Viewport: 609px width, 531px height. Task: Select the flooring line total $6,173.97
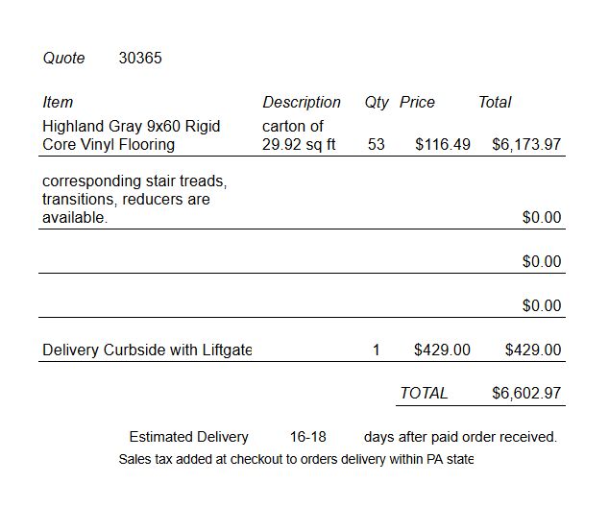pos(526,145)
